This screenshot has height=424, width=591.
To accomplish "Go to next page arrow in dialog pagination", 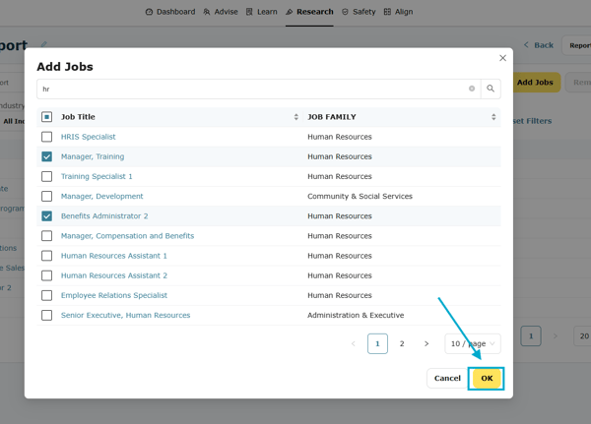I will [x=427, y=343].
